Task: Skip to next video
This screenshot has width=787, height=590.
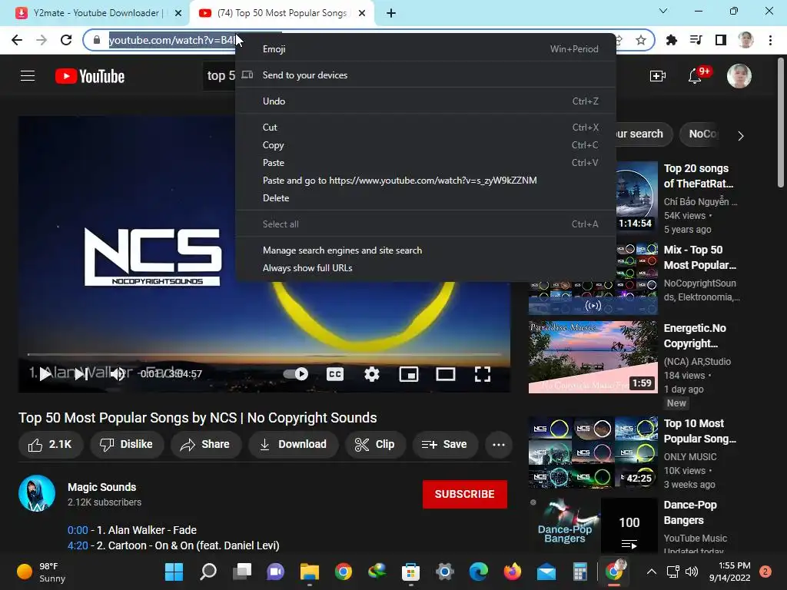Action: tap(81, 374)
